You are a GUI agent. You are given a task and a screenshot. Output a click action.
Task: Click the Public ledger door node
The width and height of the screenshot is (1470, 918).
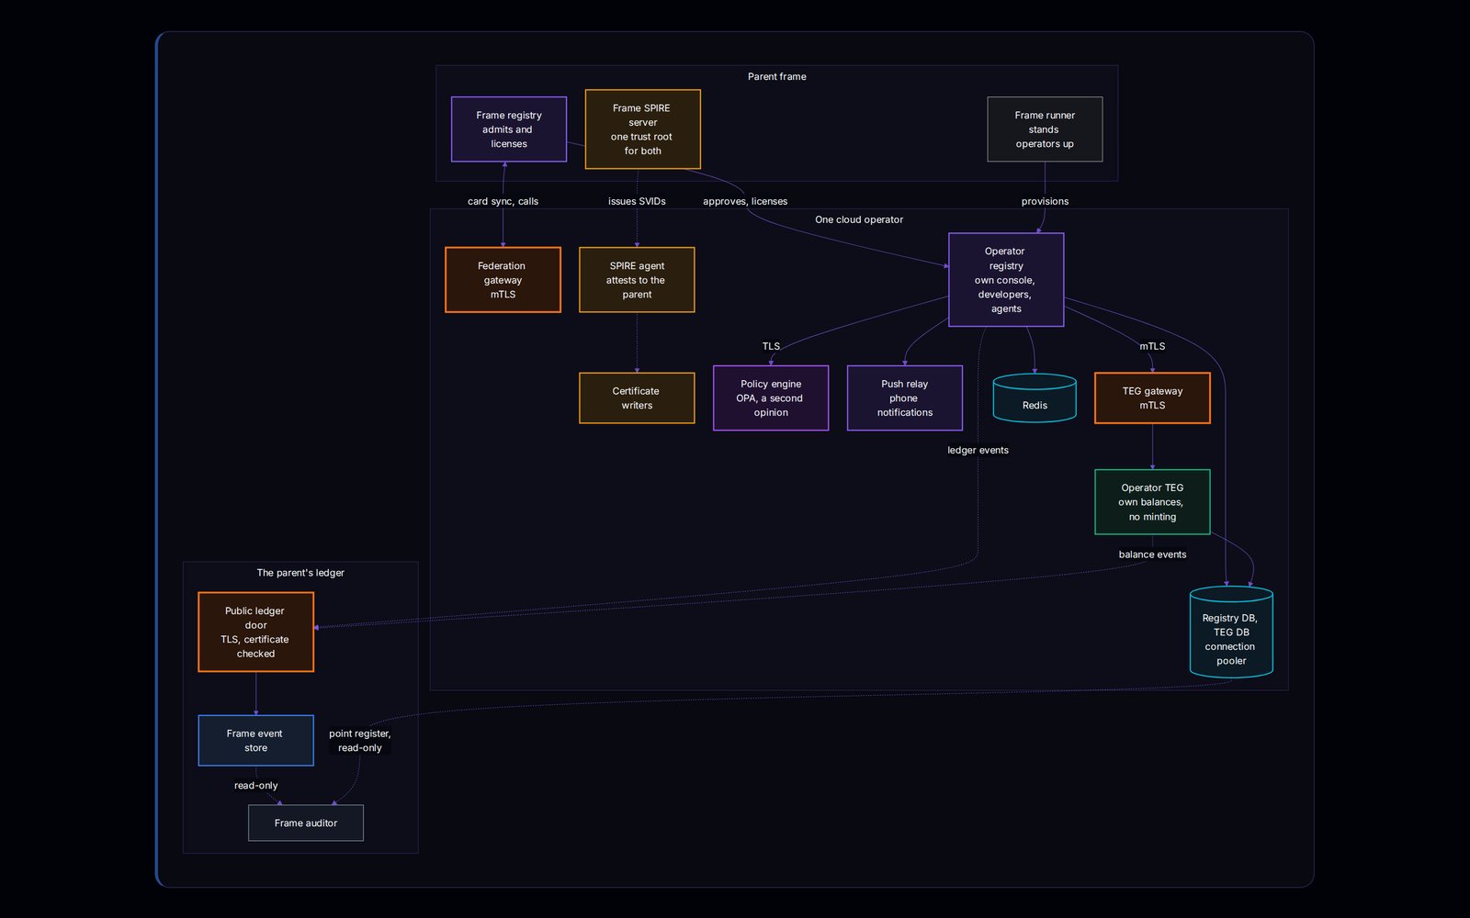255,633
